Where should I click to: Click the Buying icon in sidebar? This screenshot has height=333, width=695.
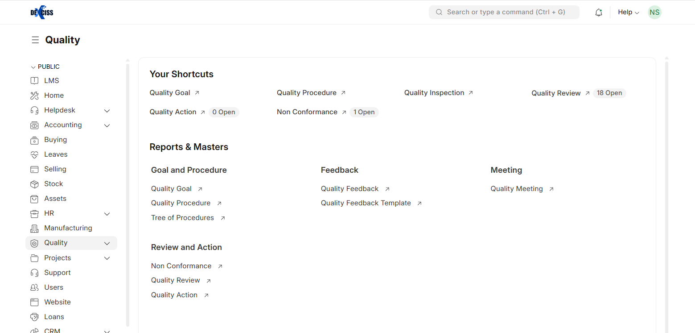[34, 140]
